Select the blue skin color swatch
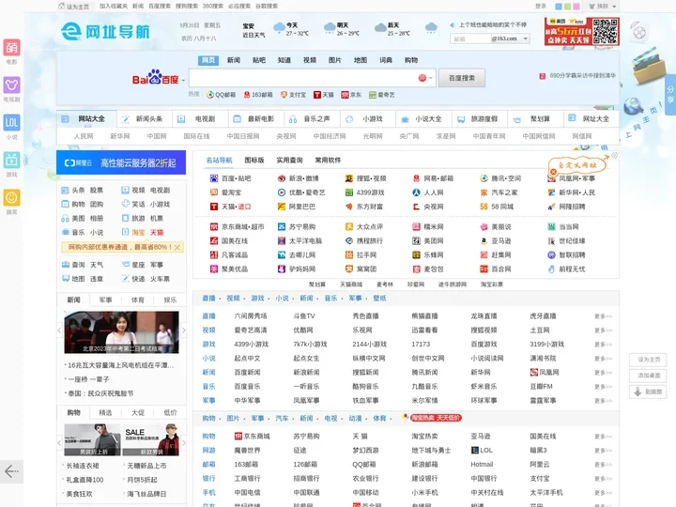 559,7
